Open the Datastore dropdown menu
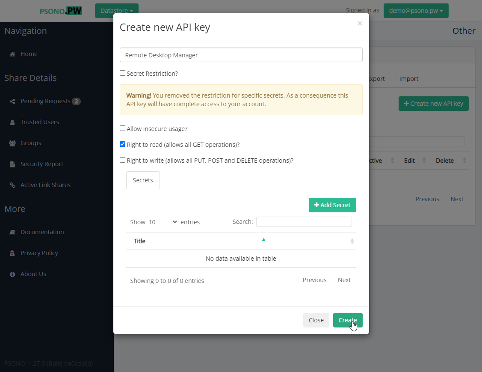Viewport: 482px width, 372px height. (116, 10)
